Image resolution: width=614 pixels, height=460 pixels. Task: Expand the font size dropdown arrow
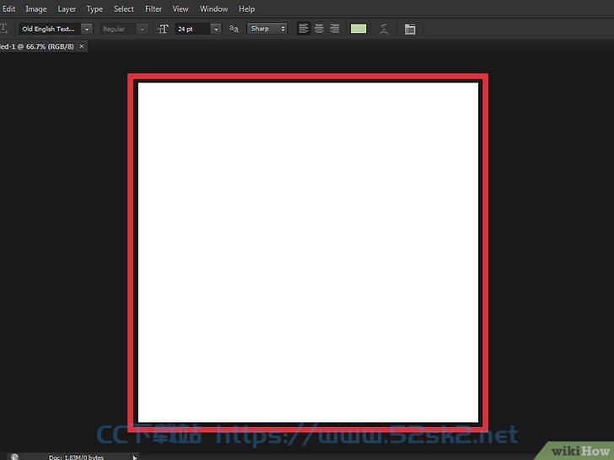(216, 29)
